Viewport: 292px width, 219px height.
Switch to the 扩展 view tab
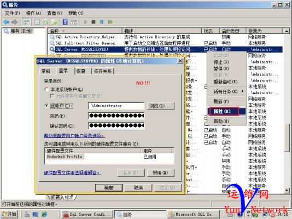pos(55,197)
